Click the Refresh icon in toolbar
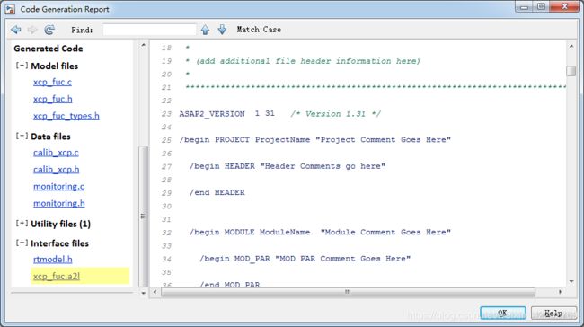This screenshot has width=584, height=327. click(x=49, y=30)
